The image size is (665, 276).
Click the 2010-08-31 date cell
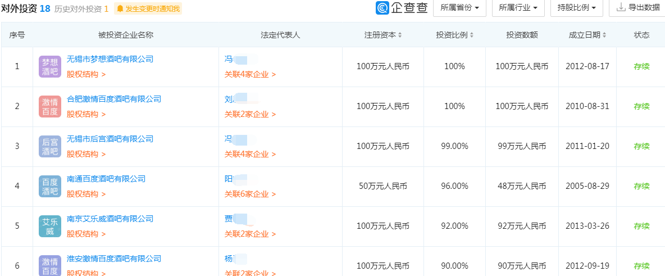(587, 107)
